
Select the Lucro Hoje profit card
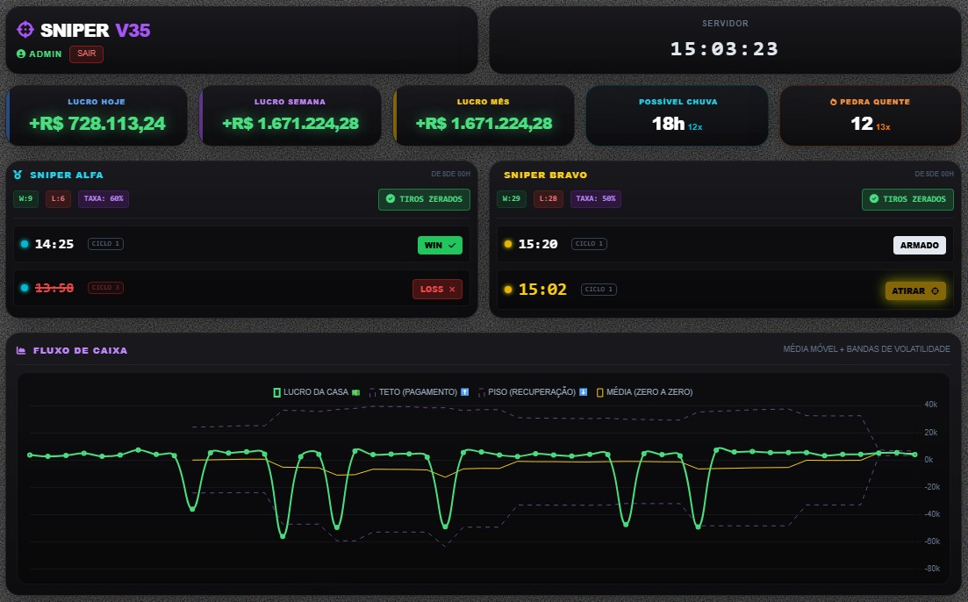[97, 115]
